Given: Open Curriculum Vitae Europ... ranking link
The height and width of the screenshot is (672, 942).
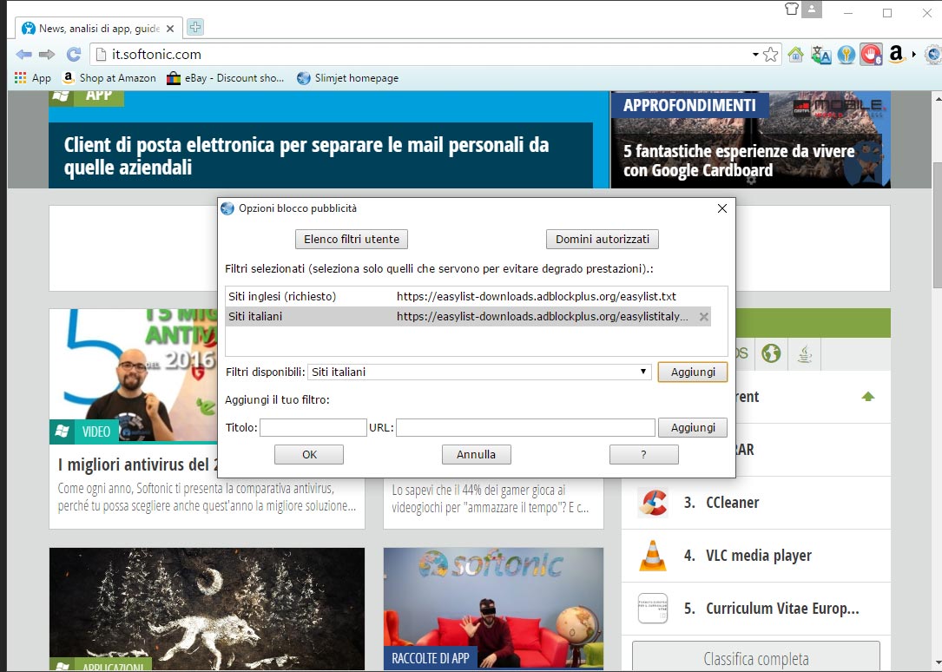Looking at the screenshot, I should point(782,609).
